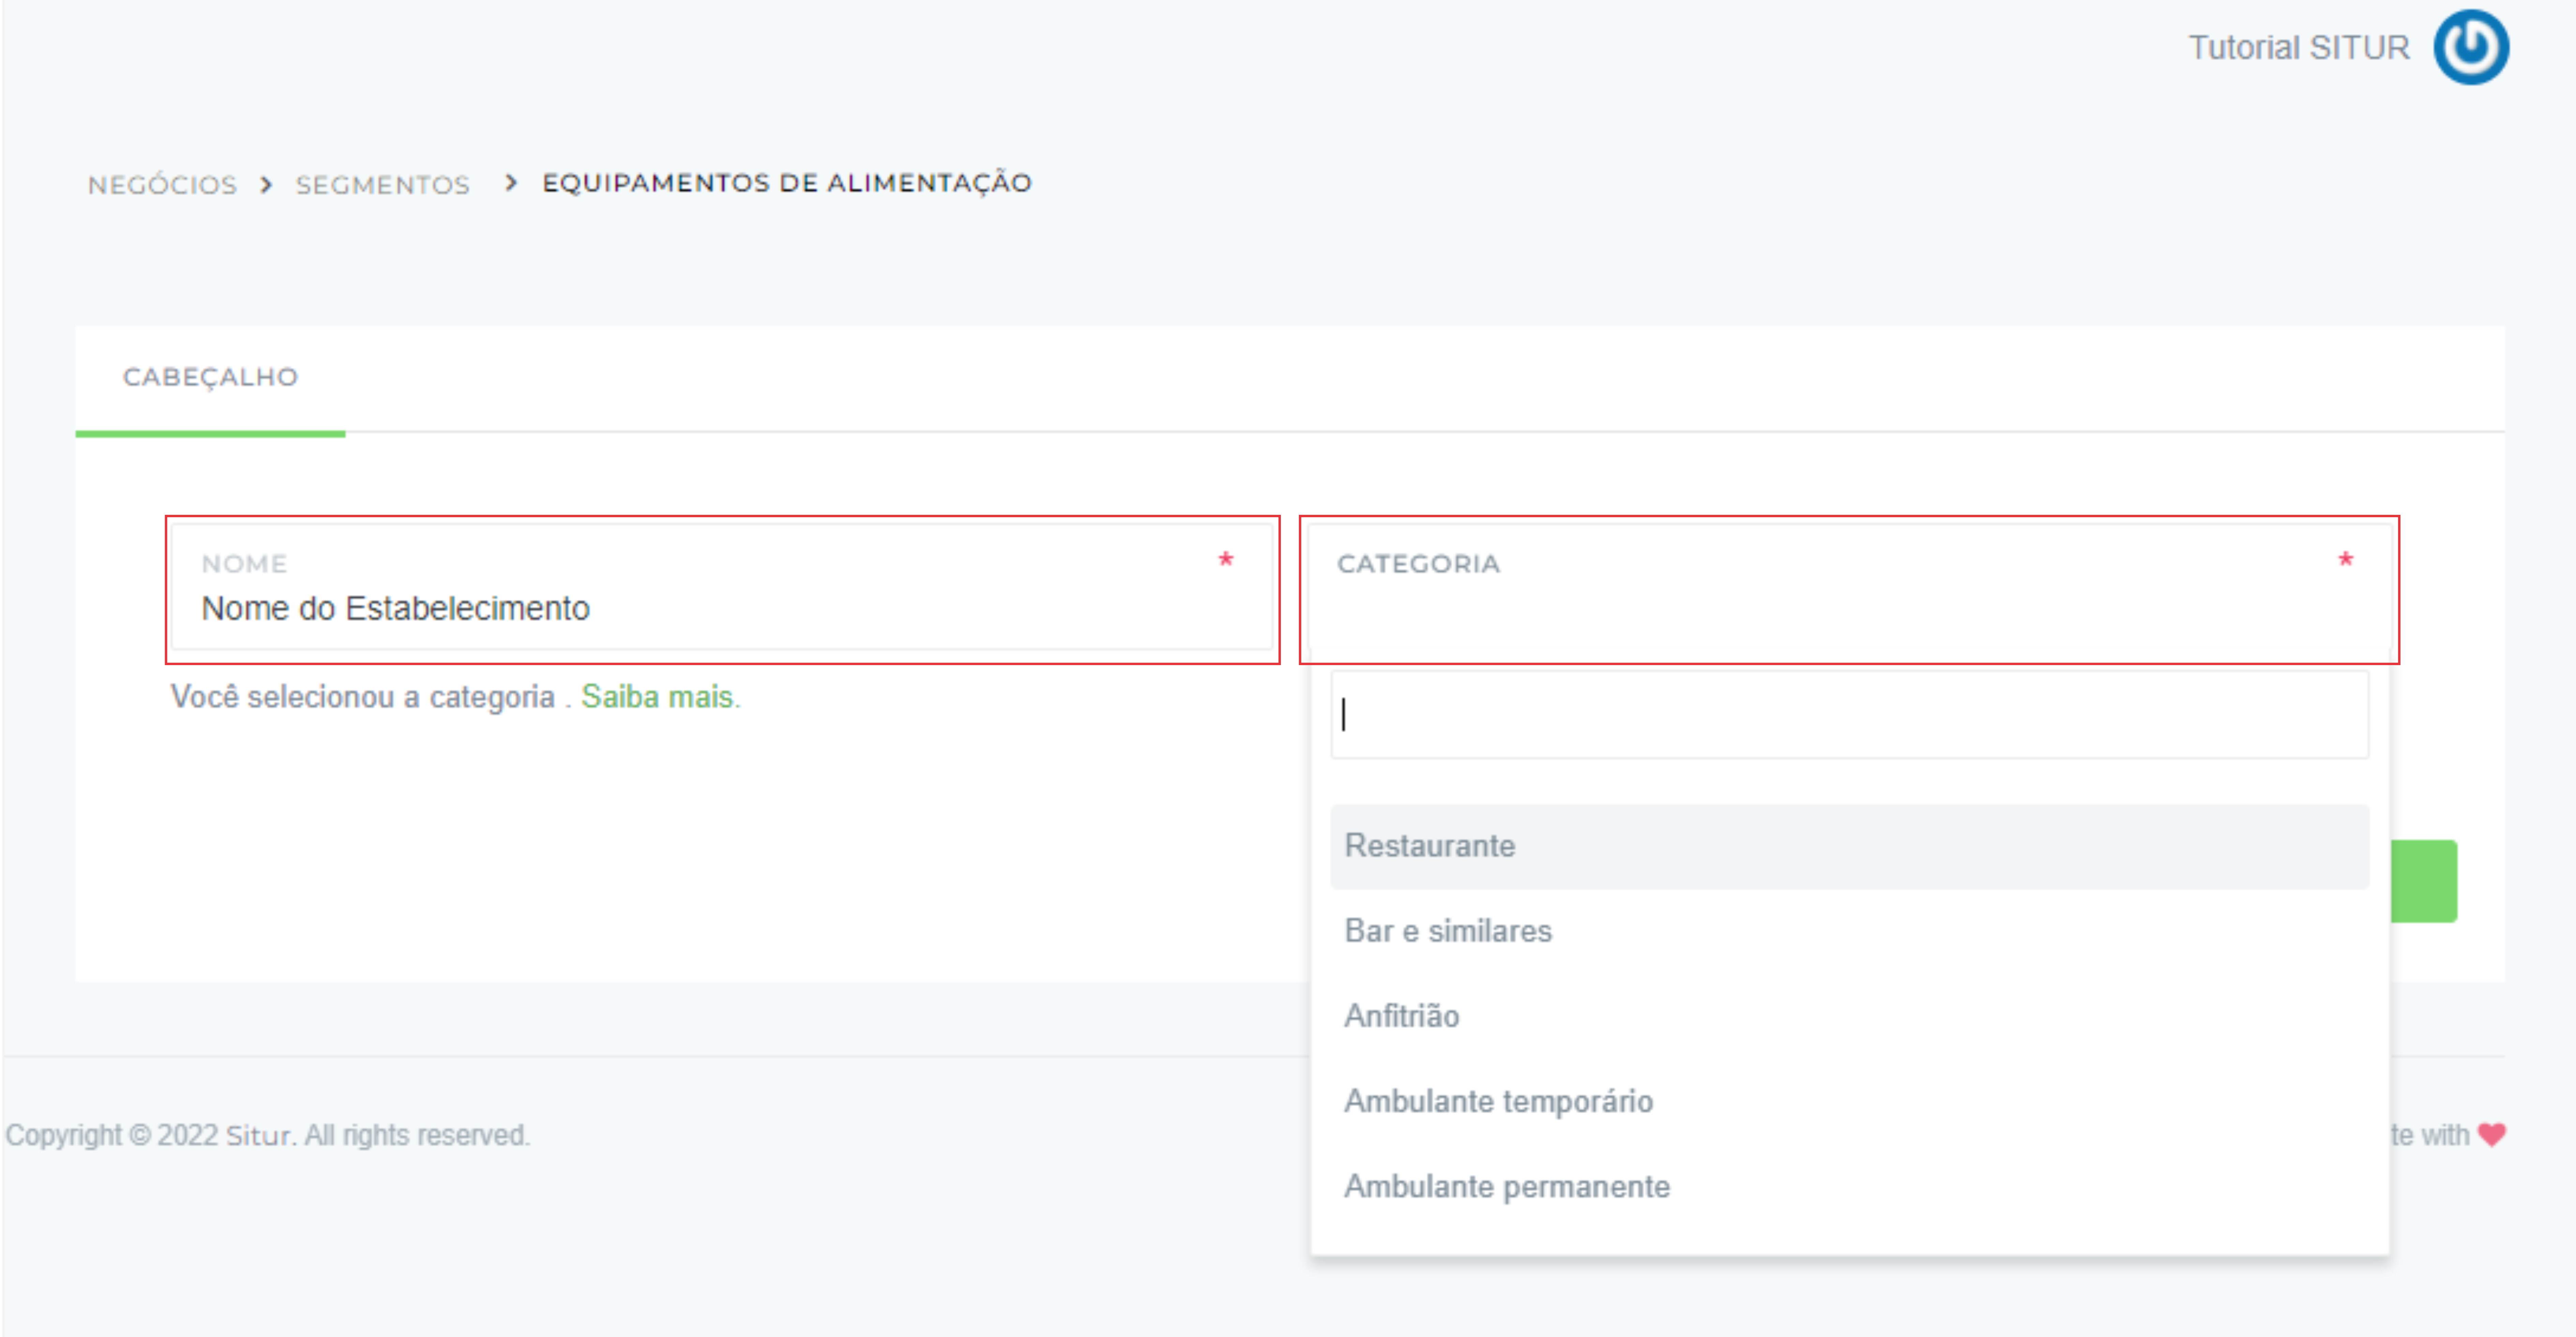Choose Restaurante from the category list
2576x1337 pixels.
pos(1849,846)
